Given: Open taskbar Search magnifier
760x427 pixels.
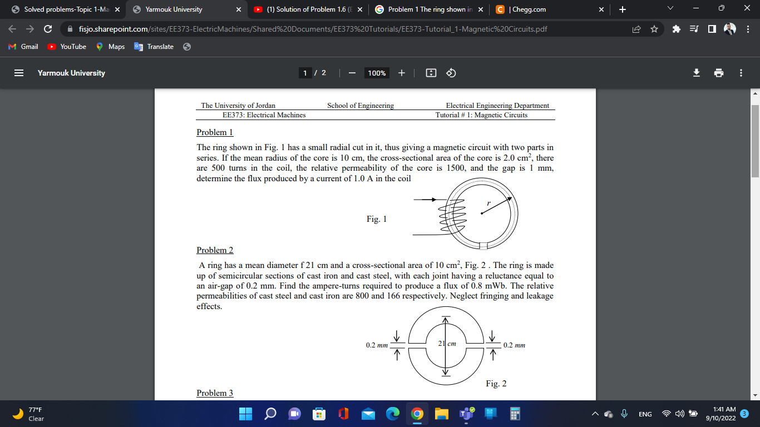Looking at the screenshot, I should point(270,414).
